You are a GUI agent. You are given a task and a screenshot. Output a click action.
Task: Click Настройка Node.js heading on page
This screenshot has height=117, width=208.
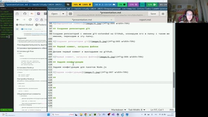[x=25, y=79]
